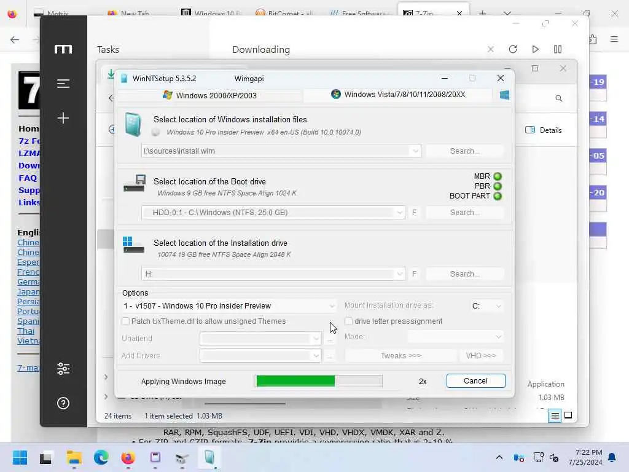
Task: Switch to the Windows 10 browser tab
Action: (211, 14)
